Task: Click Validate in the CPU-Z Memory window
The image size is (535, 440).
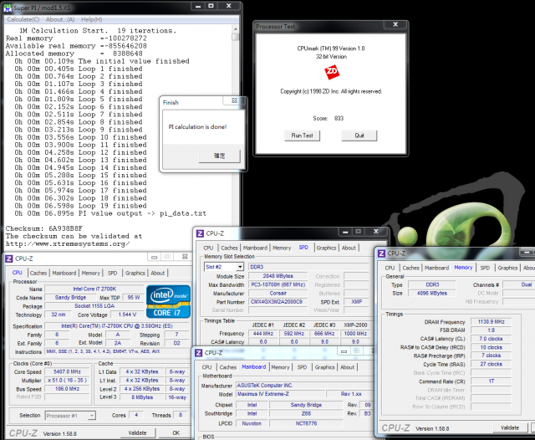Action: [x=510, y=427]
